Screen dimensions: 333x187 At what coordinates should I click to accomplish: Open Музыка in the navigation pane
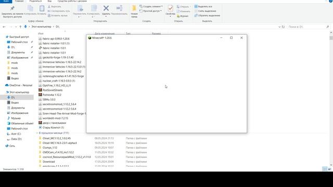(x=16, y=118)
